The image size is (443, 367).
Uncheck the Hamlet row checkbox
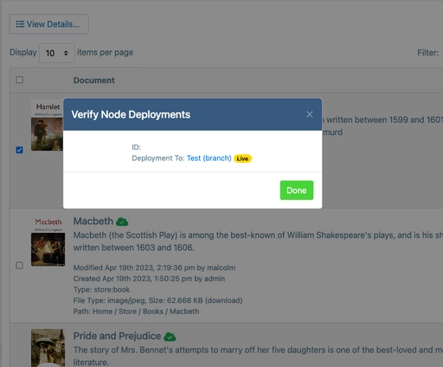[x=19, y=150]
